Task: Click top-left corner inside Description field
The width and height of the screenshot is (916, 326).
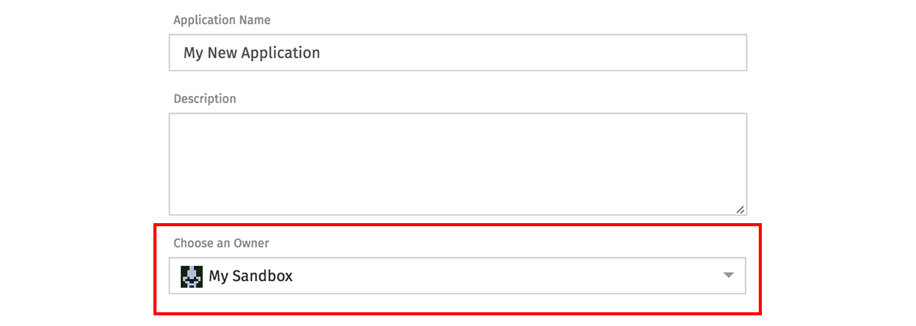Action: [177, 121]
